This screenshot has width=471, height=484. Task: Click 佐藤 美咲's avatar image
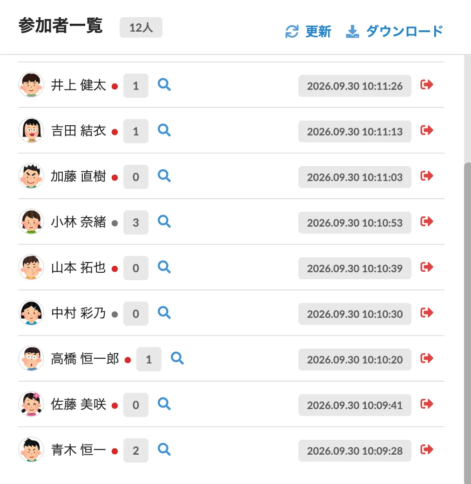[x=31, y=404]
